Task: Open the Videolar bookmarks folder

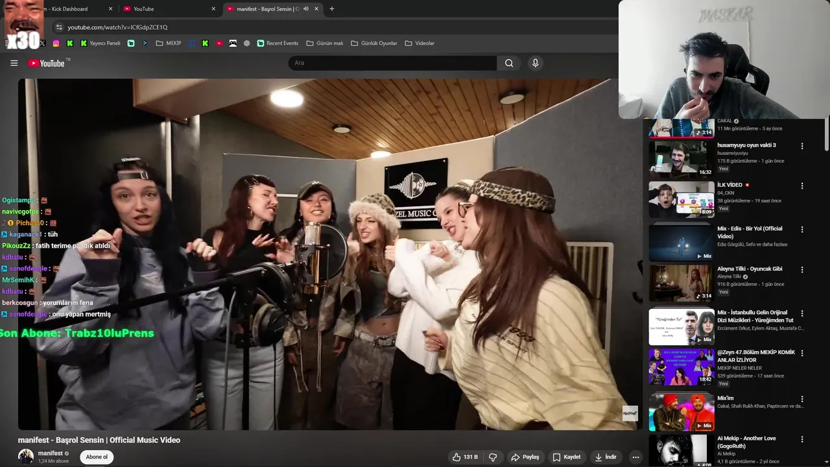Action: tap(420, 43)
